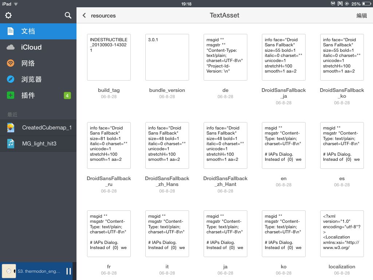This screenshot has height=280, width=373.
Task: Tap the 编辑 edit button
Action: point(362,15)
